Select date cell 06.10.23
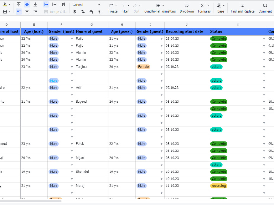 point(187,53)
